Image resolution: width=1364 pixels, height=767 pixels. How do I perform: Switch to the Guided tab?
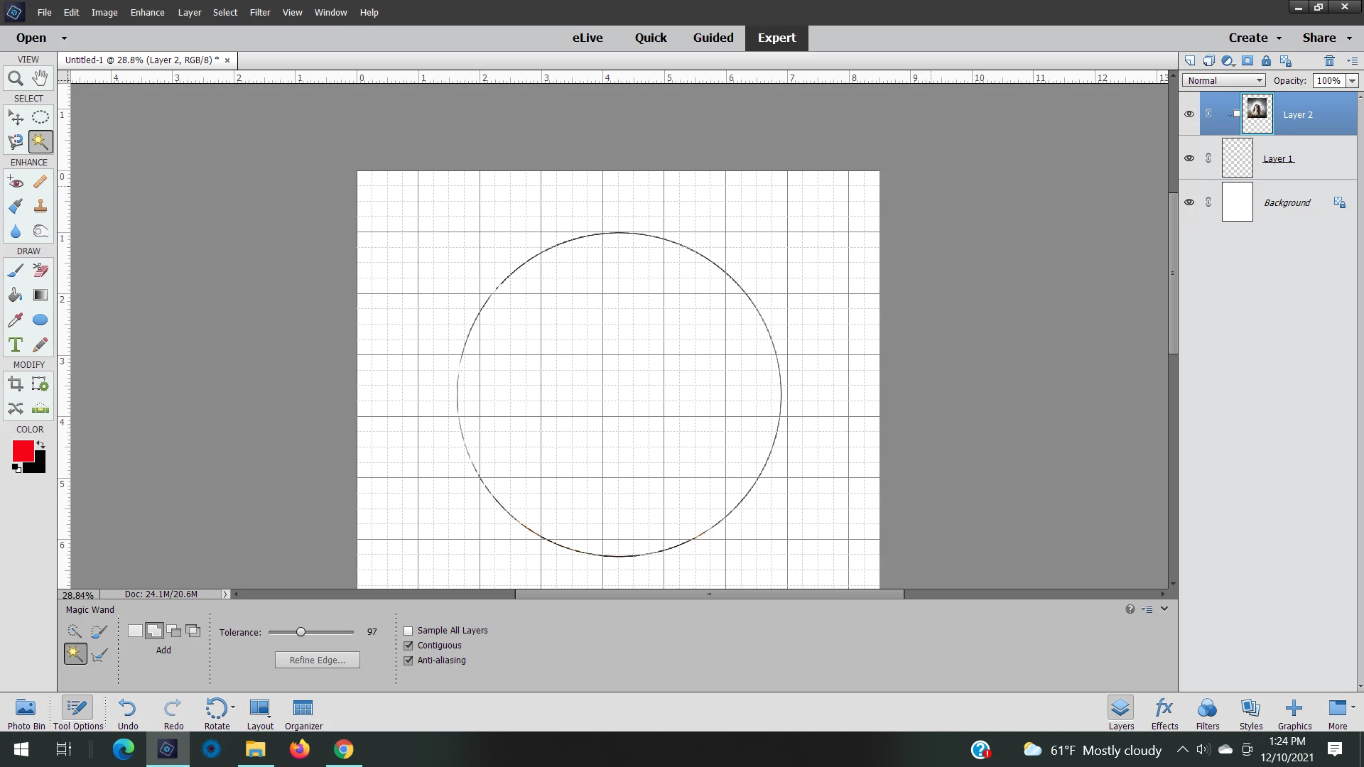(713, 38)
